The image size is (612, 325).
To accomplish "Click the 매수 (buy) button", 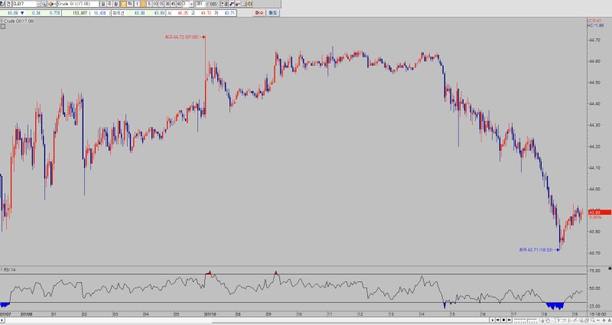I will (259, 13).
